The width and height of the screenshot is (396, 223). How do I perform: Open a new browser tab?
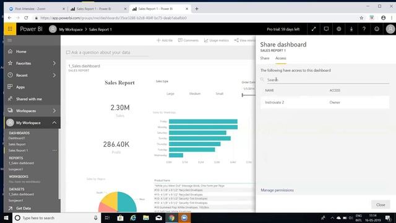(x=197, y=9)
